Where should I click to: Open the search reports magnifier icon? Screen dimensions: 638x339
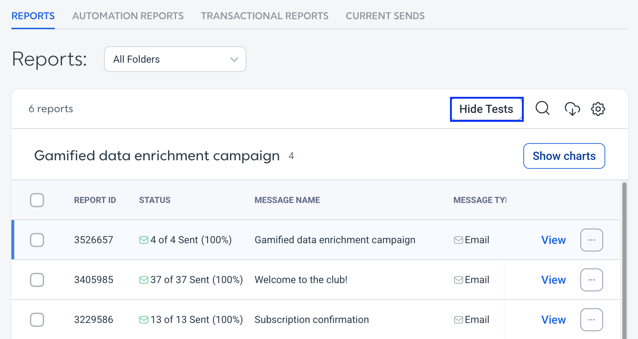pyautogui.click(x=543, y=108)
